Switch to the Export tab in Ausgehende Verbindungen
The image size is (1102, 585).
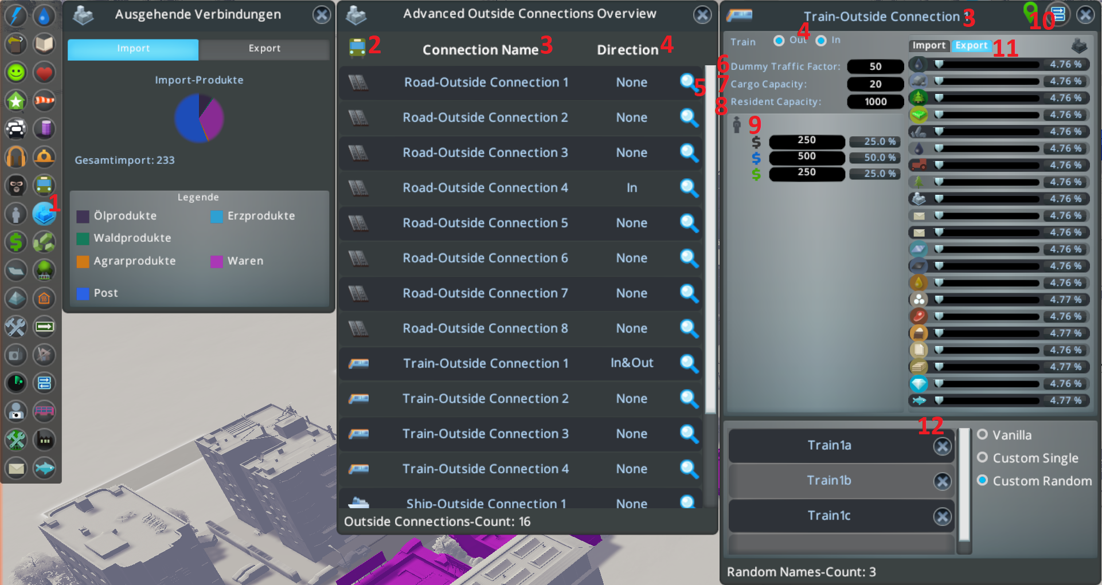[x=264, y=49]
